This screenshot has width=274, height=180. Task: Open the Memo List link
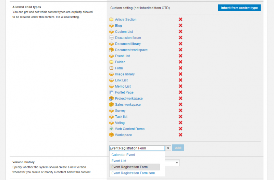(x=123, y=87)
